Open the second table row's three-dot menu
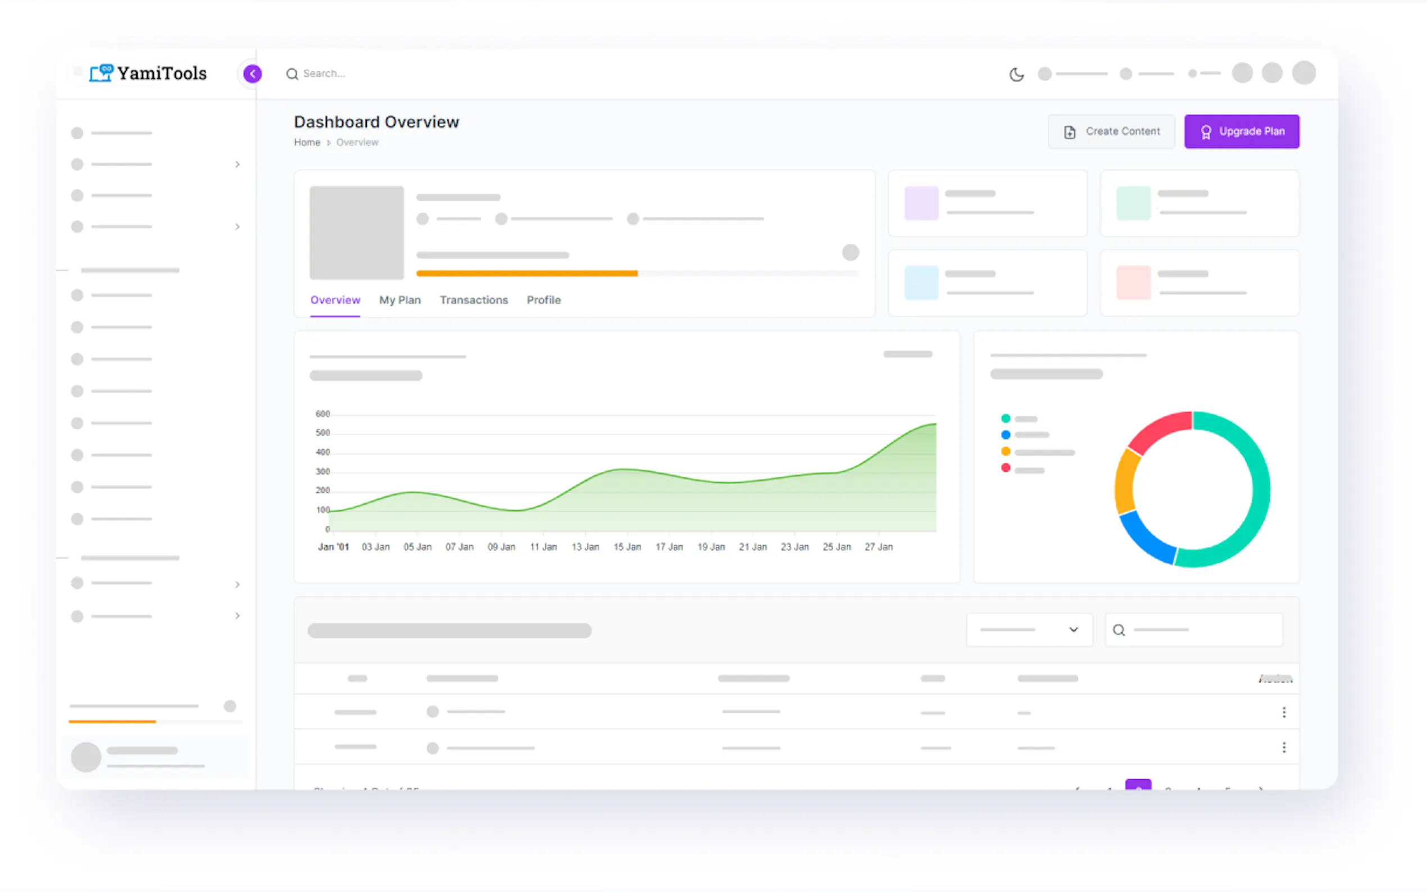 1283,748
